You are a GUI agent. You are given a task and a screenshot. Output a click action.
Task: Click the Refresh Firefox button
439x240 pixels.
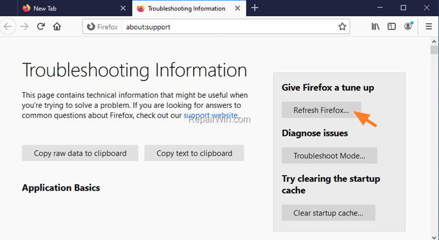coord(321,110)
